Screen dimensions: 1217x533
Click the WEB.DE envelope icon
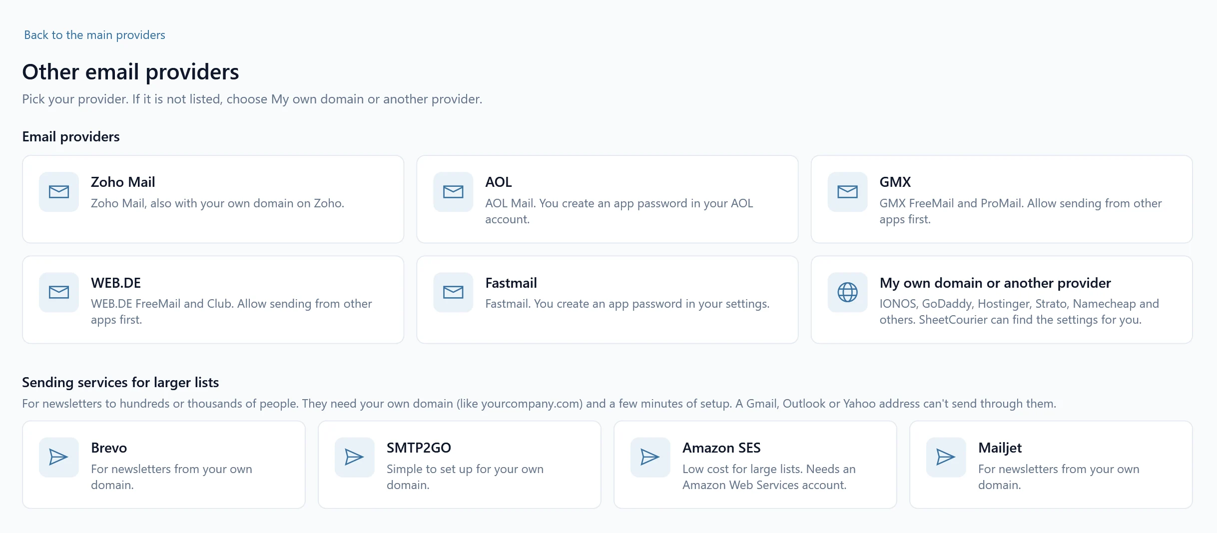[x=59, y=292]
